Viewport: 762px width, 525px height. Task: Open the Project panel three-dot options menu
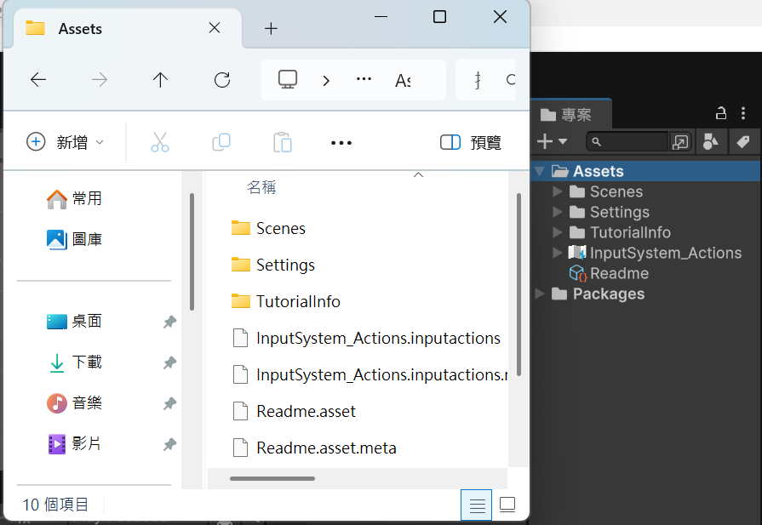coord(743,113)
